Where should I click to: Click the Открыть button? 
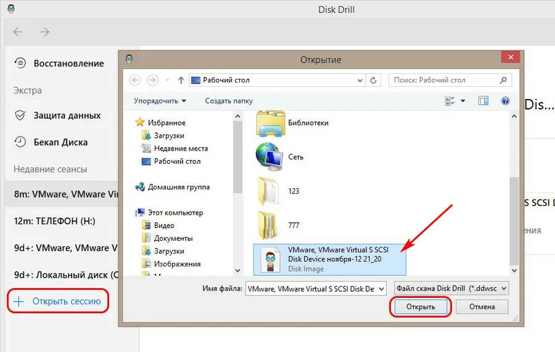pos(421,307)
